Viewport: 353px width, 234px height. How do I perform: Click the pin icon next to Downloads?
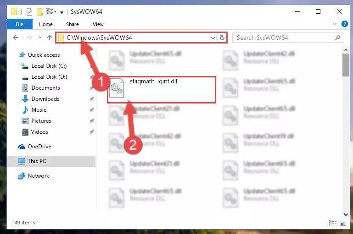pyautogui.click(x=92, y=99)
